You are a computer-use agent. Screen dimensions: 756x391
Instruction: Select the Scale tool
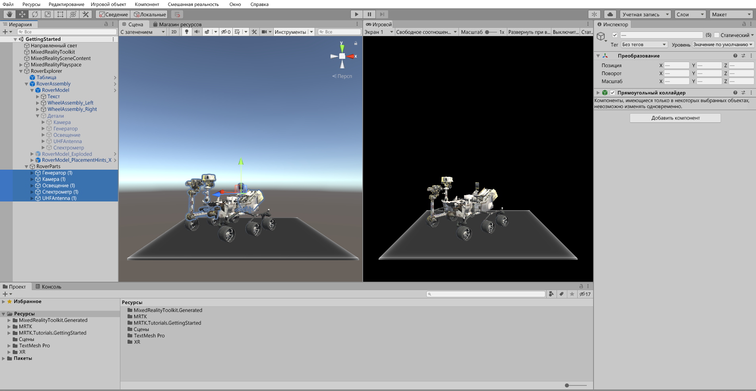48,14
